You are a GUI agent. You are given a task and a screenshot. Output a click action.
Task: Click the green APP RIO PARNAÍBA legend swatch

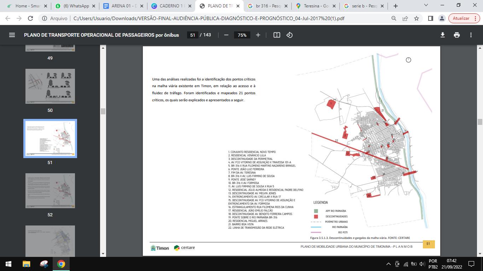[x=316, y=211]
